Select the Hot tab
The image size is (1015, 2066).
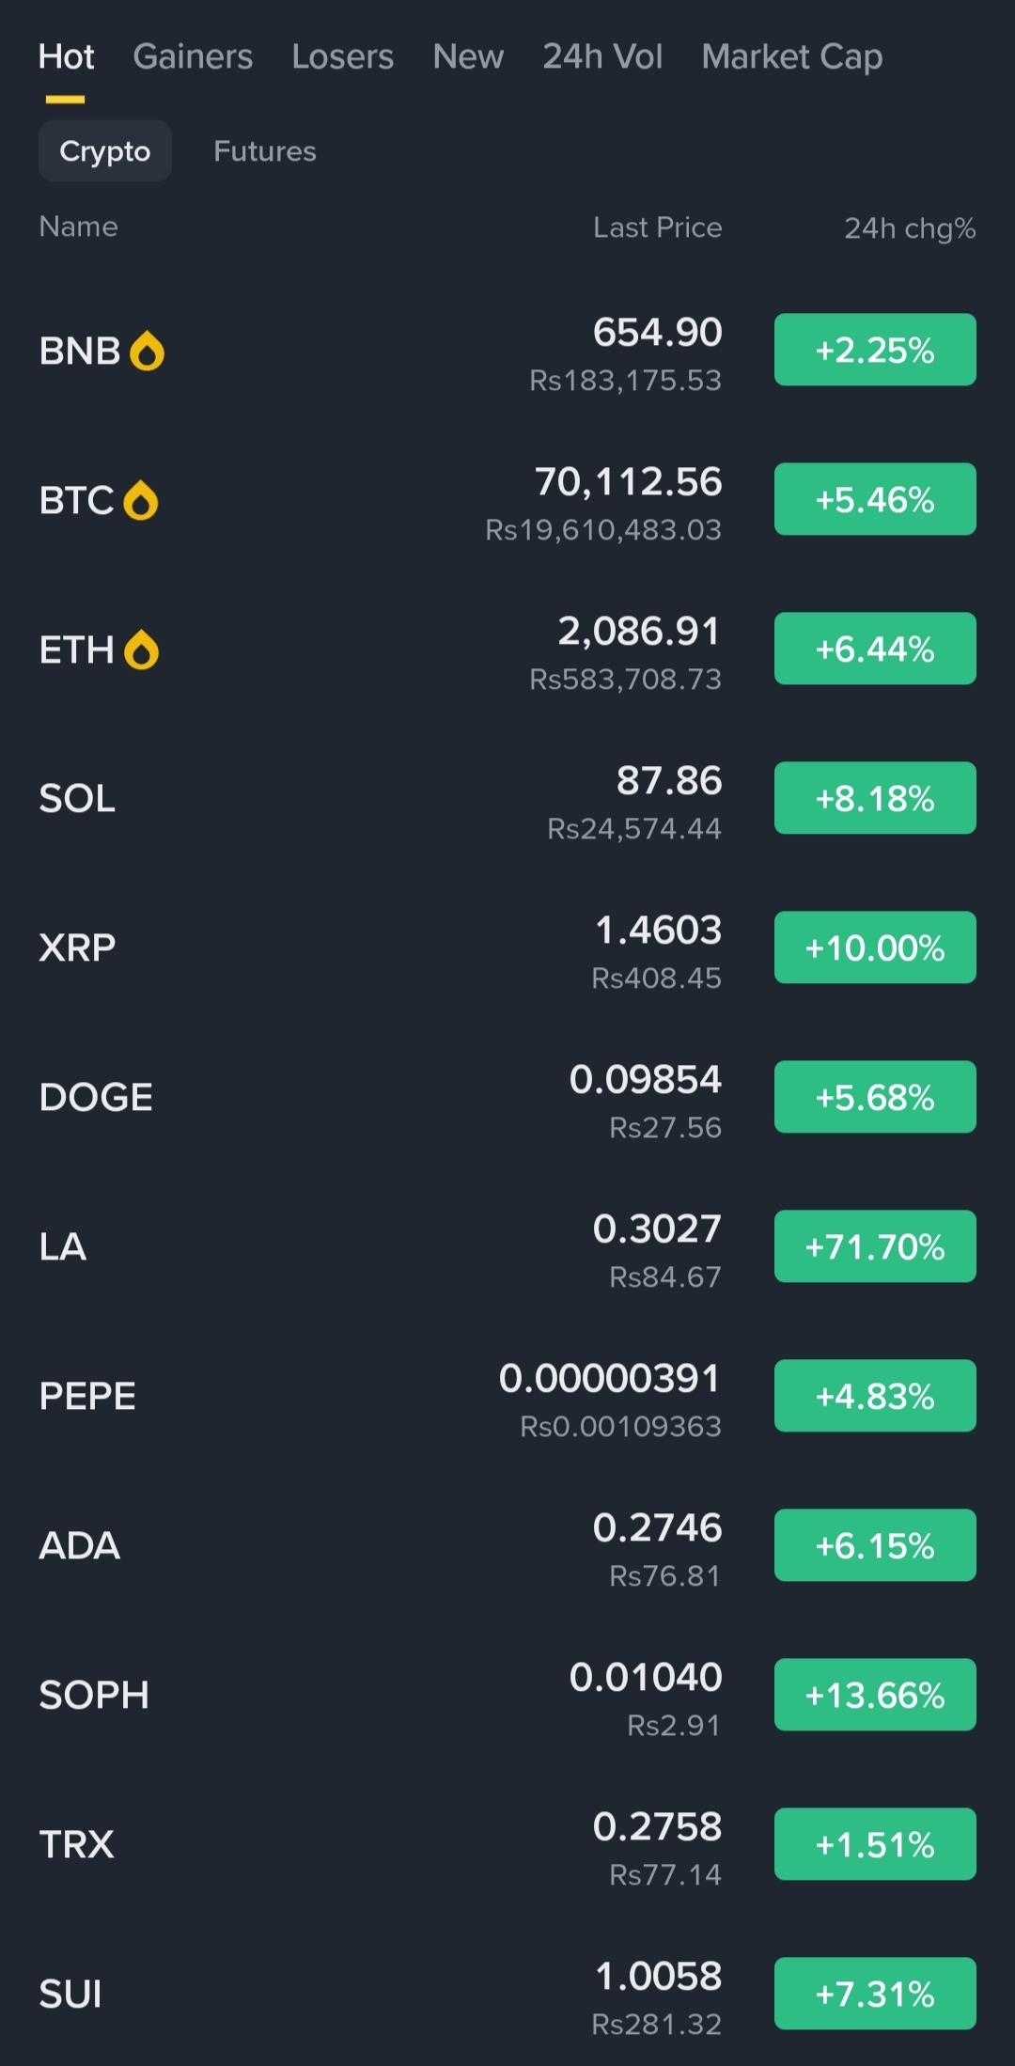pos(66,57)
